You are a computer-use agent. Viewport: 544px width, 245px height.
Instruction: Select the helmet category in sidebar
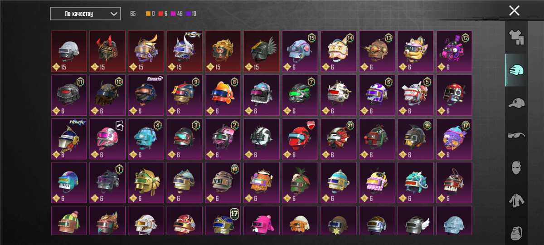click(x=516, y=70)
